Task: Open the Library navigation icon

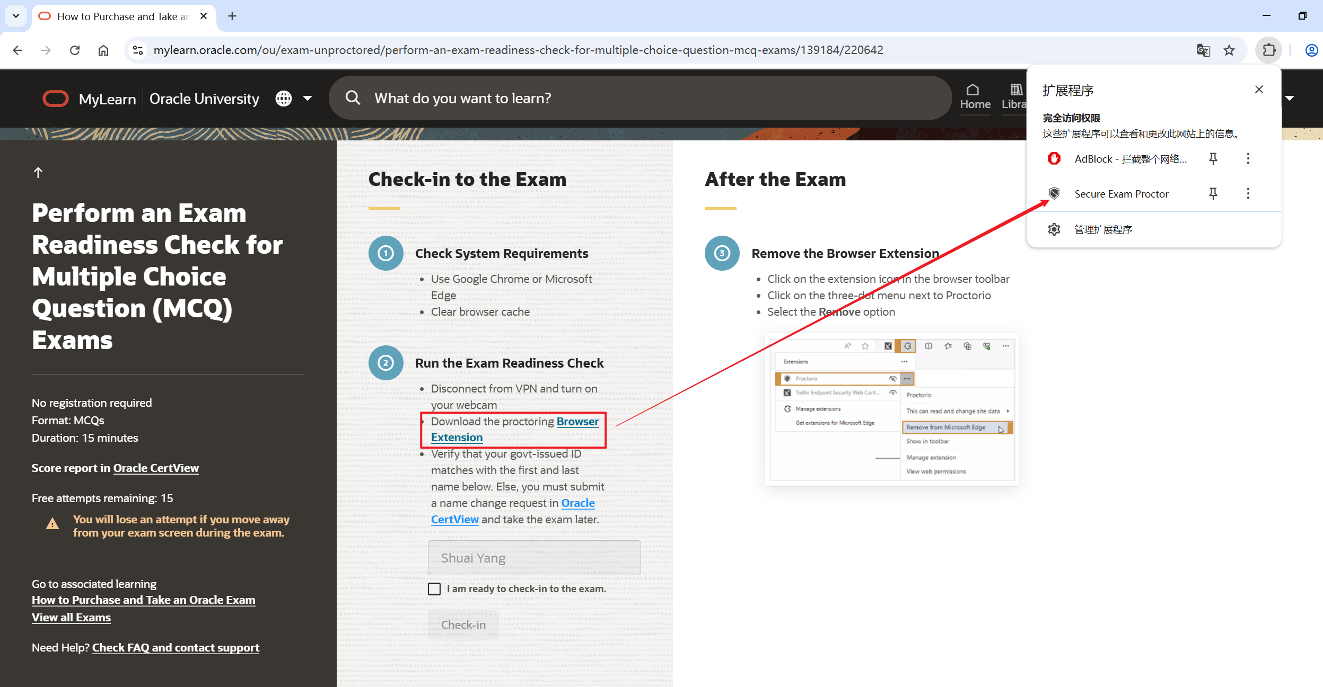Action: [1015, 97]
